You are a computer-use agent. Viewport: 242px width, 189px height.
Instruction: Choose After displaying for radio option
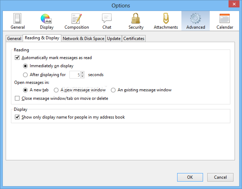pos(25,75)
